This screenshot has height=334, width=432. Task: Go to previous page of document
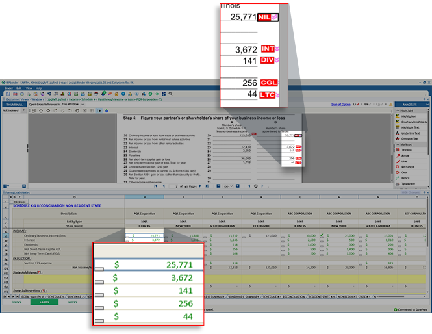pyautogui.click(x=164, y=186)
